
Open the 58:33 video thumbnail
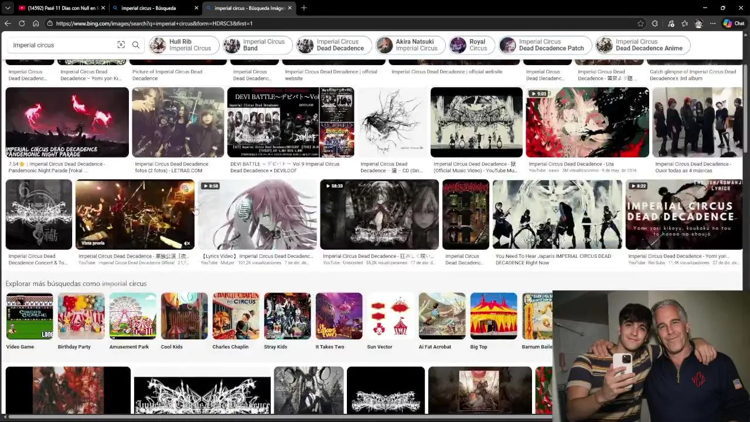(379, 215)
